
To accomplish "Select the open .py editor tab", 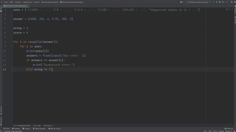I will click(x=16, y=6).
